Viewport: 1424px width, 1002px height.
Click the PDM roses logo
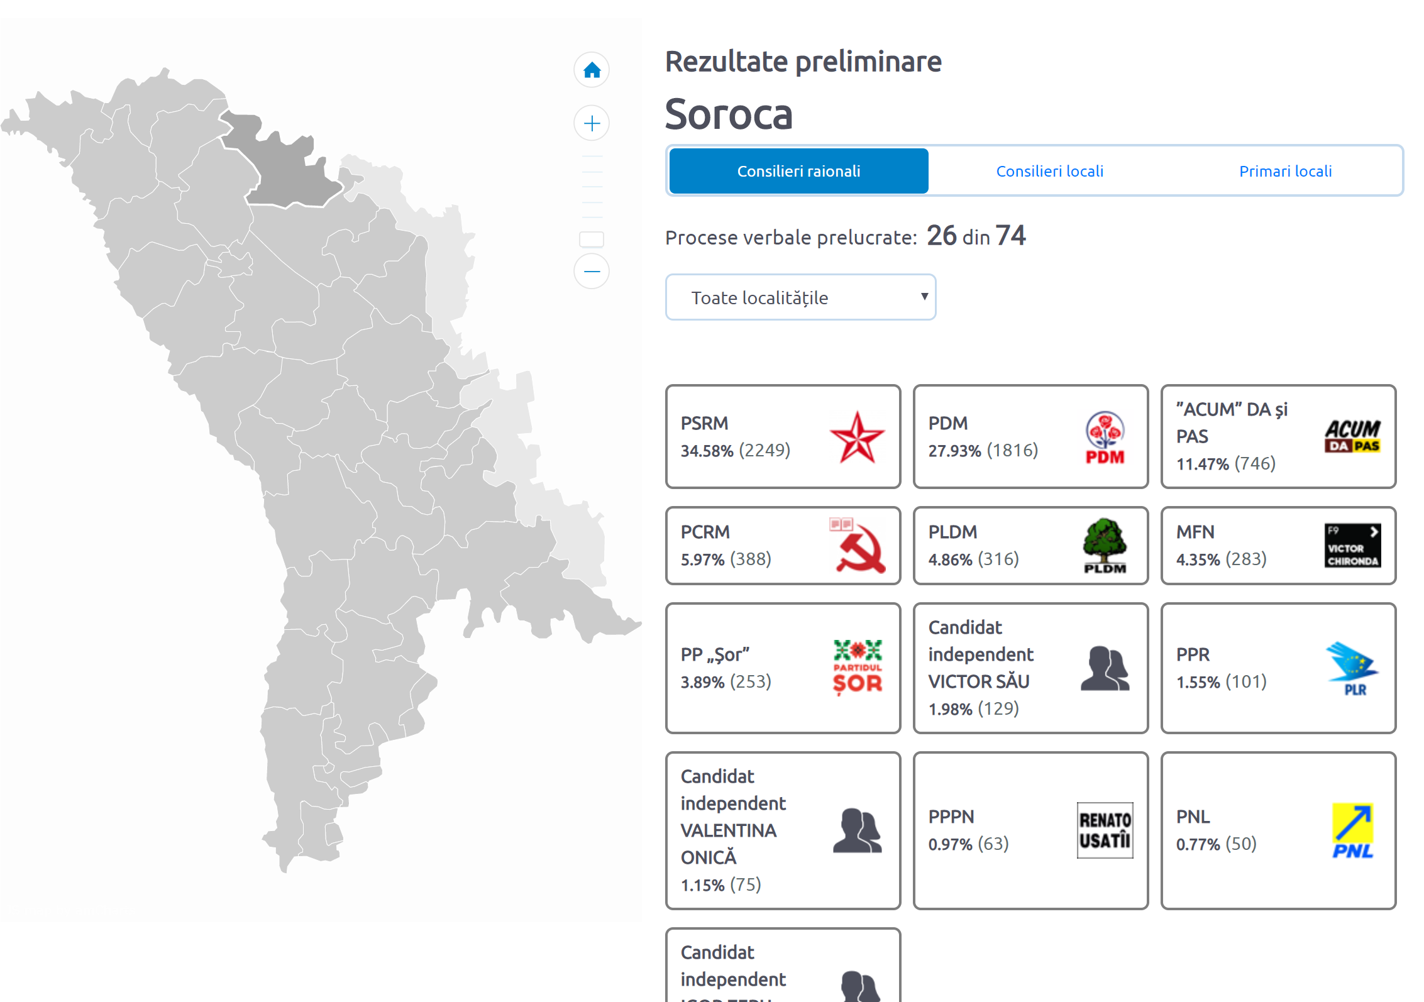point(1104,437)
